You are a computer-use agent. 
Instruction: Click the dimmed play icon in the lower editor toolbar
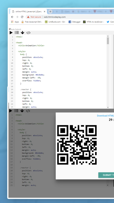click(11, 111)
